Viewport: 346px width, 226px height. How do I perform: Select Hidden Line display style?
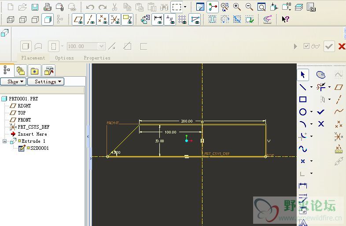[23, 20]
